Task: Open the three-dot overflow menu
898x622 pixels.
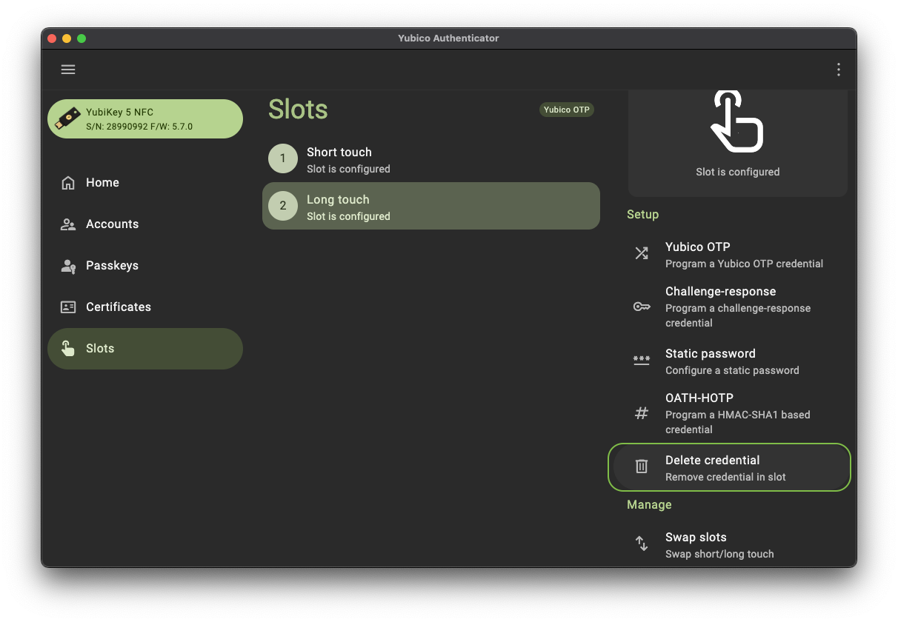Action: (x=838, y=70)
